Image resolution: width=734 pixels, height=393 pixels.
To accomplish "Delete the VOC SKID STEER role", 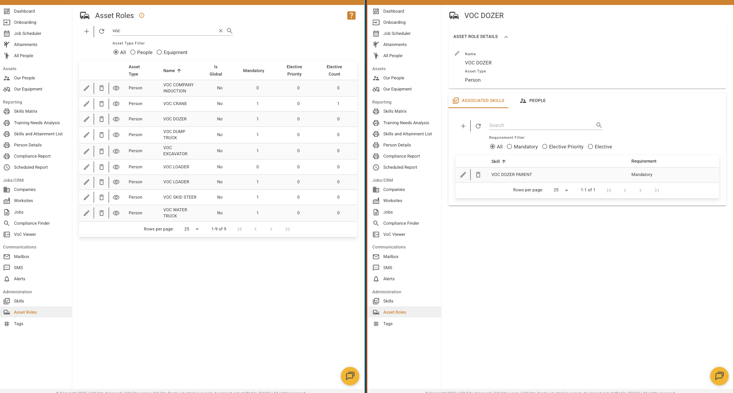I will 101,197.
